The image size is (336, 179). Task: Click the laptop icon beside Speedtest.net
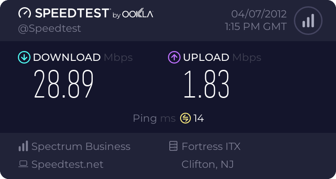tap(23, 164)
